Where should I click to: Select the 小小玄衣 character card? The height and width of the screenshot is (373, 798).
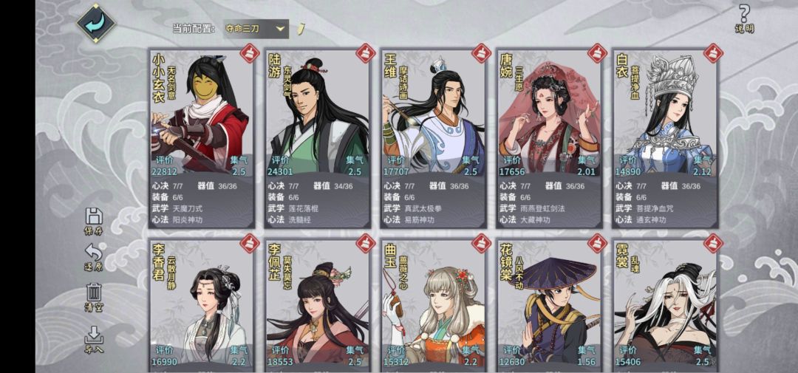pyautogui.click(x=202, y=138)
